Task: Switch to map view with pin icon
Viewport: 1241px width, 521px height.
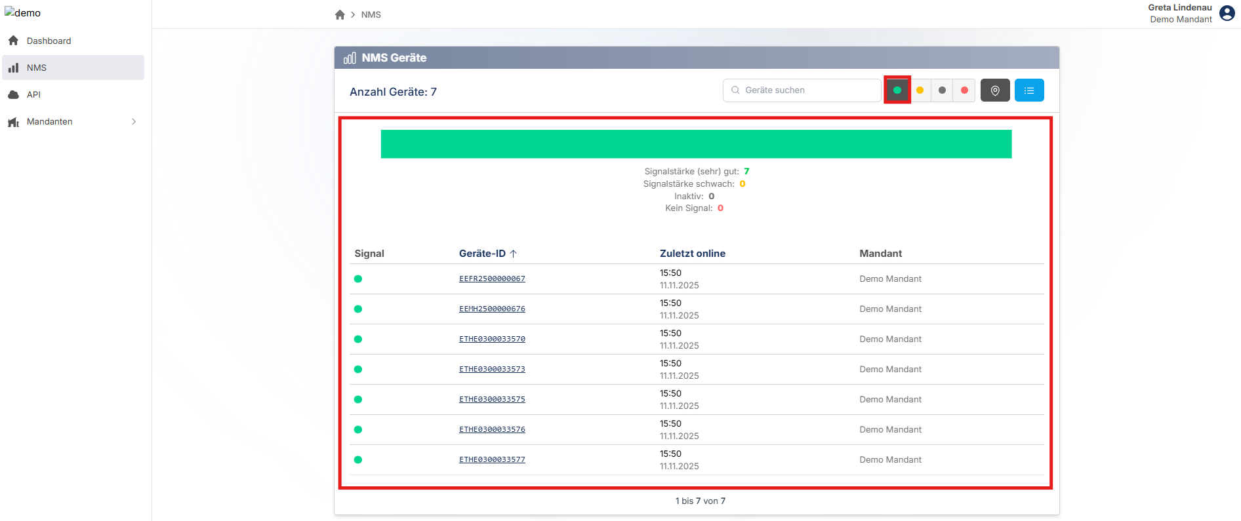Action: click(x=995, y=90)
